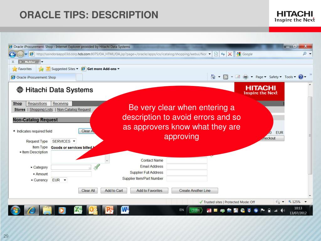The image size is (321, 241).
Task: Open Windows Media Player taskbar icon
Action: tap(62, 210)
